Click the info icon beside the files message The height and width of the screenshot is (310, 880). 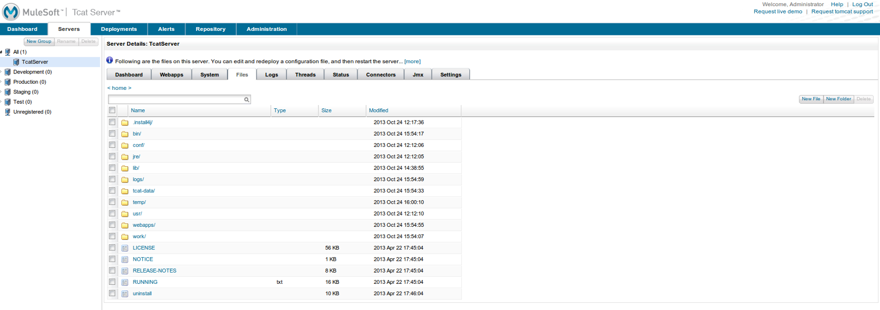pyautogui.click(x=109, y=61)
